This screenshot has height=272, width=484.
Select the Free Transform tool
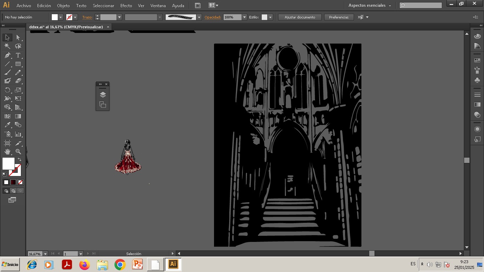click(x=18, y=98)
